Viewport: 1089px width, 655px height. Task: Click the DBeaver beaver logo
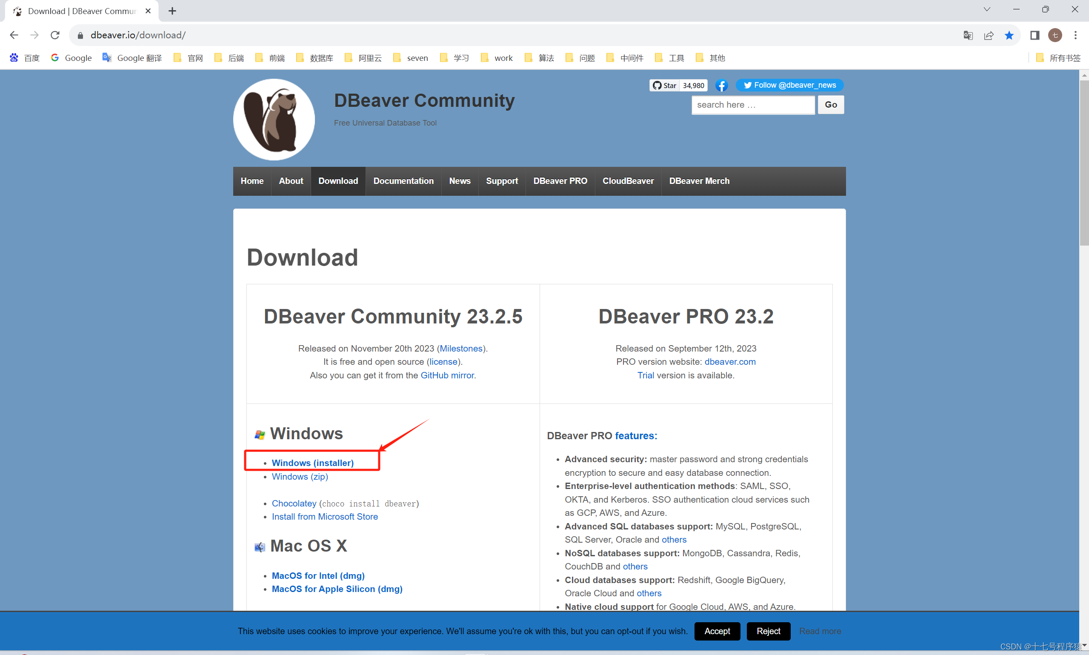(x=274, y=119)
